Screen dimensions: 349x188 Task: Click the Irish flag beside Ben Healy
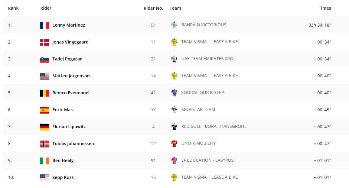click(45, 161)
